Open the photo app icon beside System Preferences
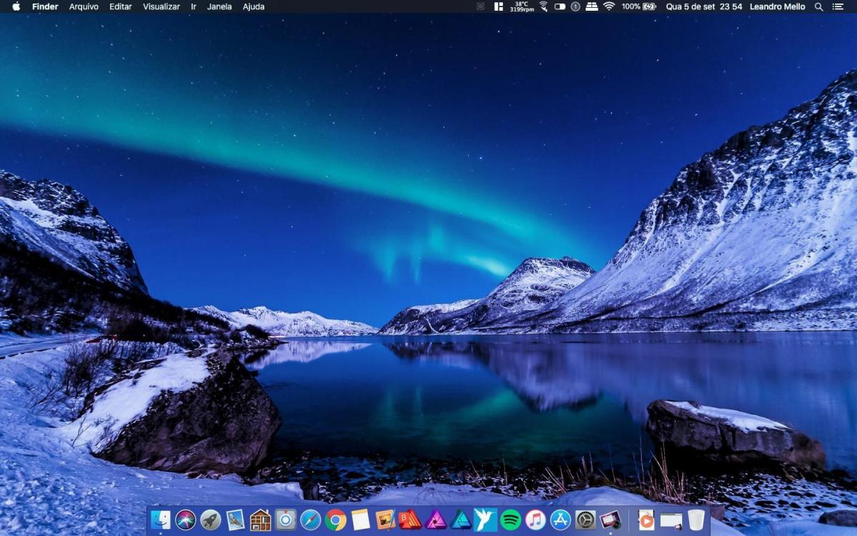857x536 pixels. click(x=611, y=520)
